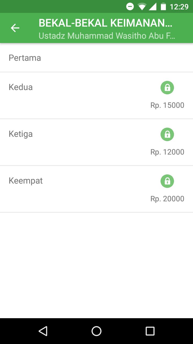Tap Android back navigation triangle
Viewport: 193px width, 344px height.
click(43, 331)
